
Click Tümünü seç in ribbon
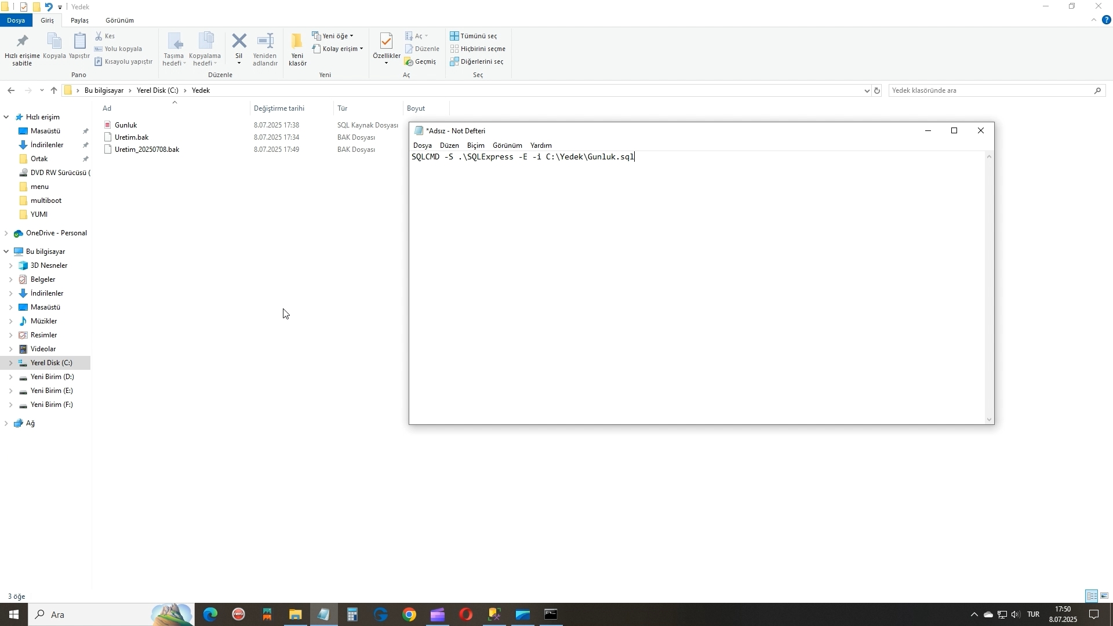pyautogui.click(x=474, y=36)
